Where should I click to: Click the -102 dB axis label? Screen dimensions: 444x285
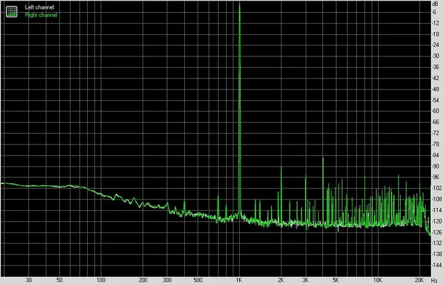pos(436,188)
